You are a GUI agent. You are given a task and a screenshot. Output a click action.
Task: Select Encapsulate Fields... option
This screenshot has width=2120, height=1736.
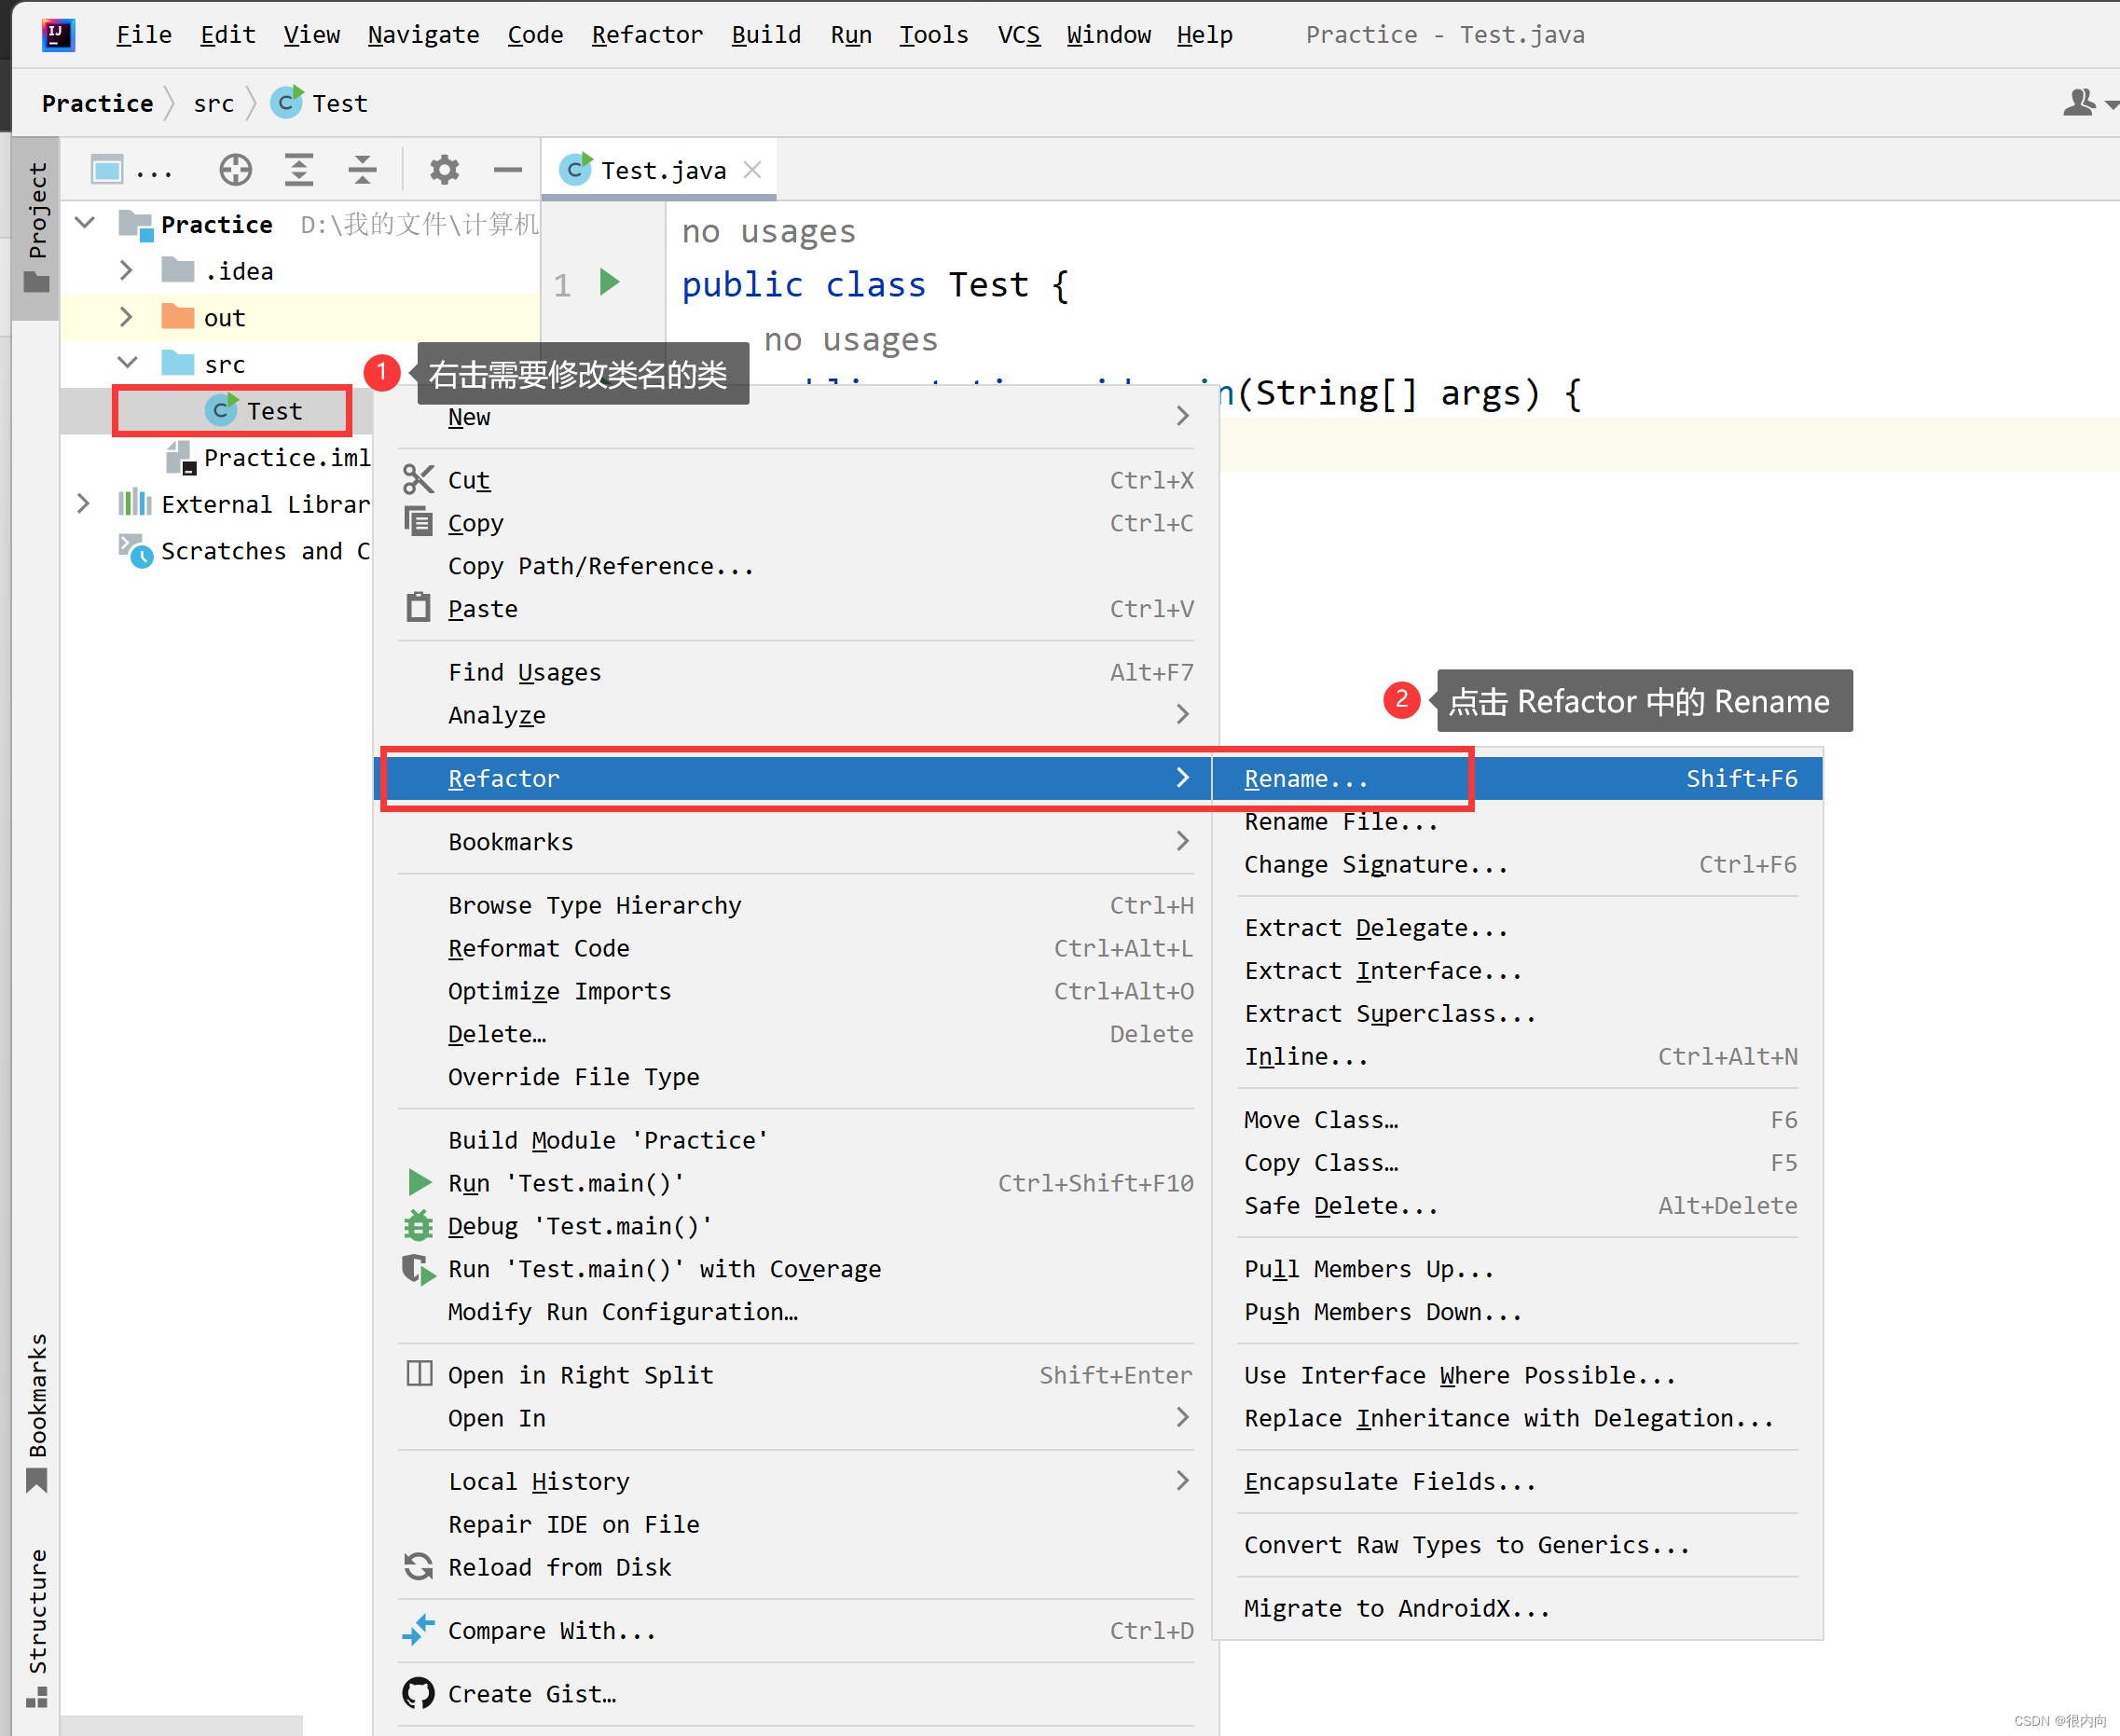1518,1481
